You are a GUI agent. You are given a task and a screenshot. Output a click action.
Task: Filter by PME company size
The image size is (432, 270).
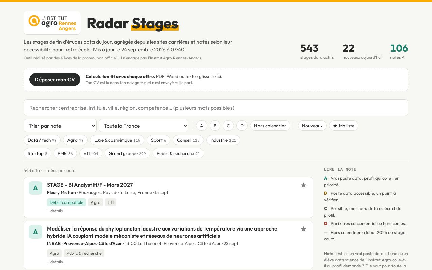click(x=65, y=153)
